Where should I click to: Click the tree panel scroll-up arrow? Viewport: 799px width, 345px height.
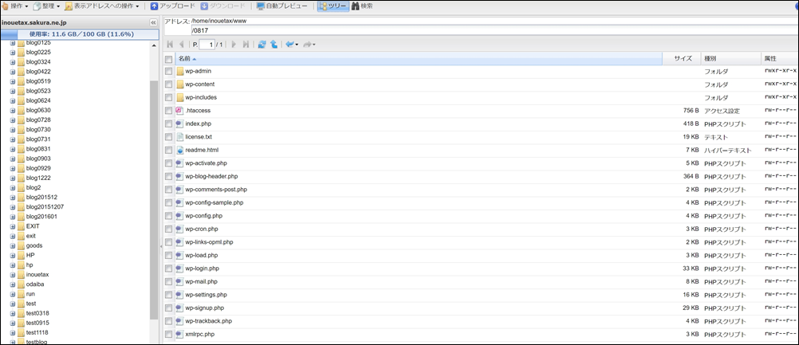tap(154, 45)
